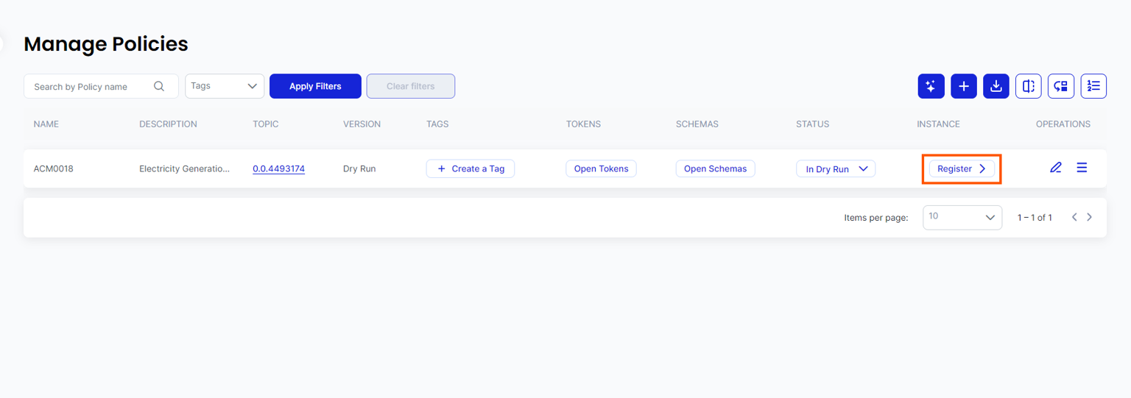Click the search magnifier icon
Viewport: 1131px width, 398px height.
(x=159, y=86)
